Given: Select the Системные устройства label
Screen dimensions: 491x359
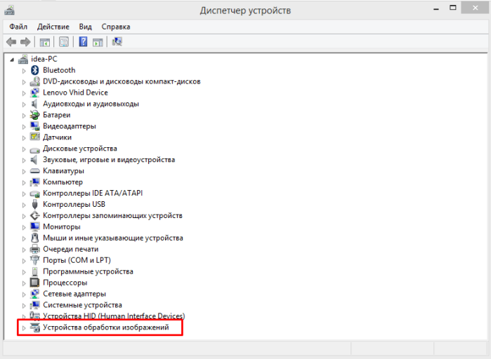Looking at the screenshot, I should coord(82,304).
